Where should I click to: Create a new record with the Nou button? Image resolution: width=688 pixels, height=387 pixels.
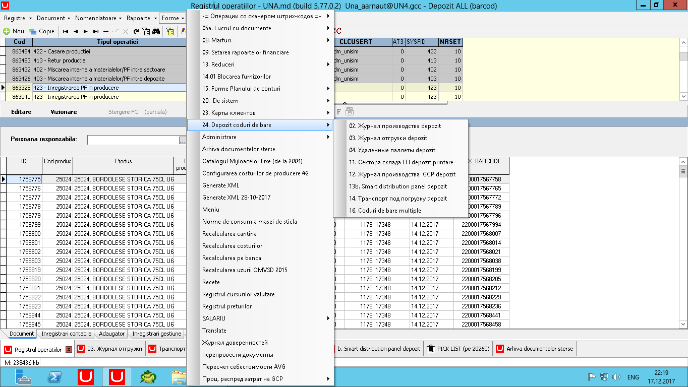14,31
